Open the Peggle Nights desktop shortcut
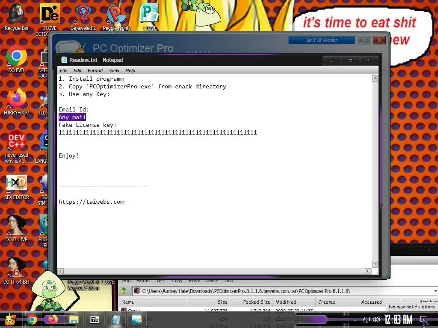 tap(116, 17)
